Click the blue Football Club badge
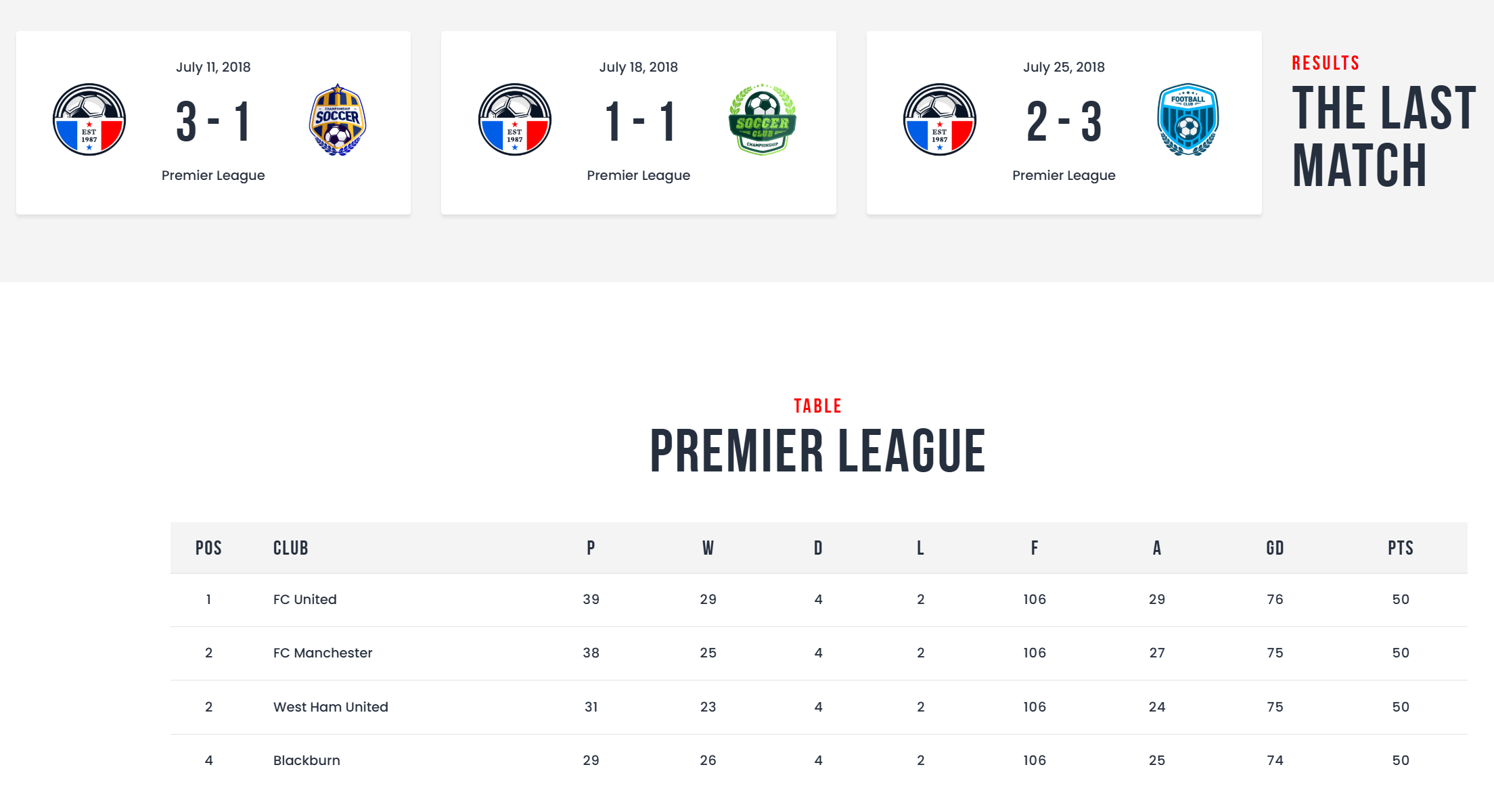This screenshot has height=786, width=1494. pyautogui.click(x=1188, y=120)
